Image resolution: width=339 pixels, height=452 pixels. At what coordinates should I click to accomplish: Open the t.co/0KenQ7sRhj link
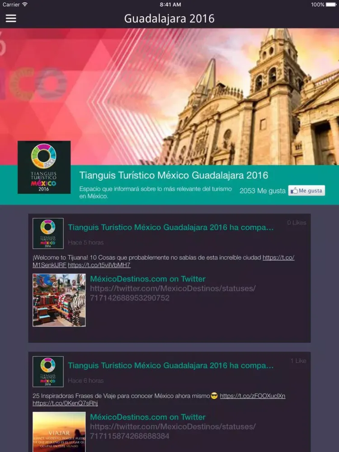pos(65,403)
